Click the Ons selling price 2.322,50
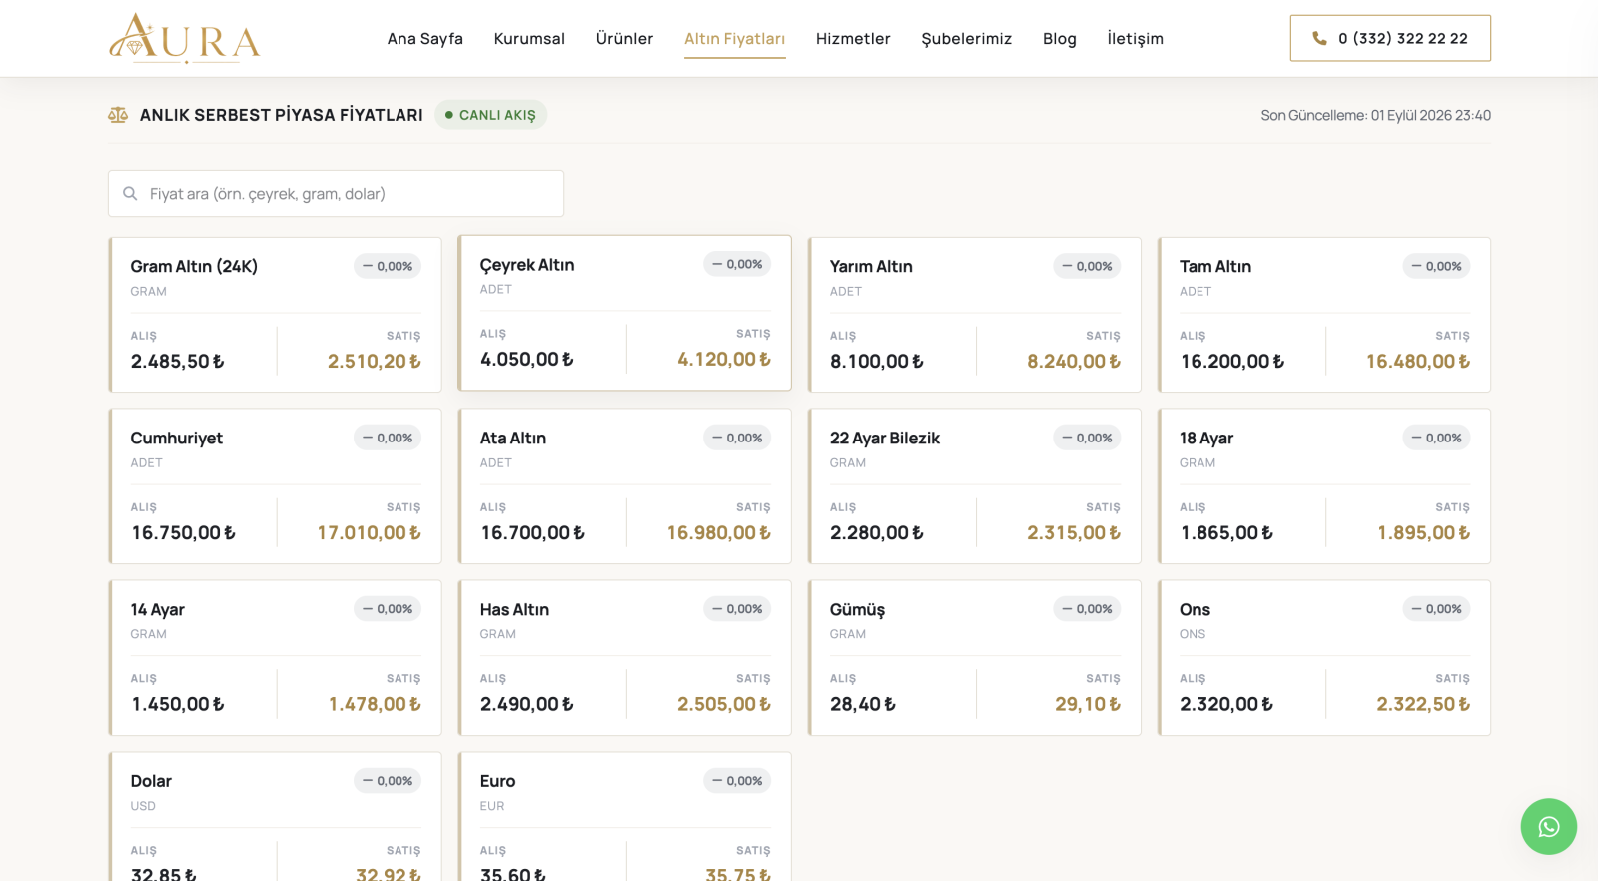The image size is (1598, 881). click(x=1423, y=704)
